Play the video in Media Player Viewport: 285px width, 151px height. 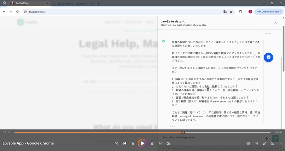[x=142, y=143]
